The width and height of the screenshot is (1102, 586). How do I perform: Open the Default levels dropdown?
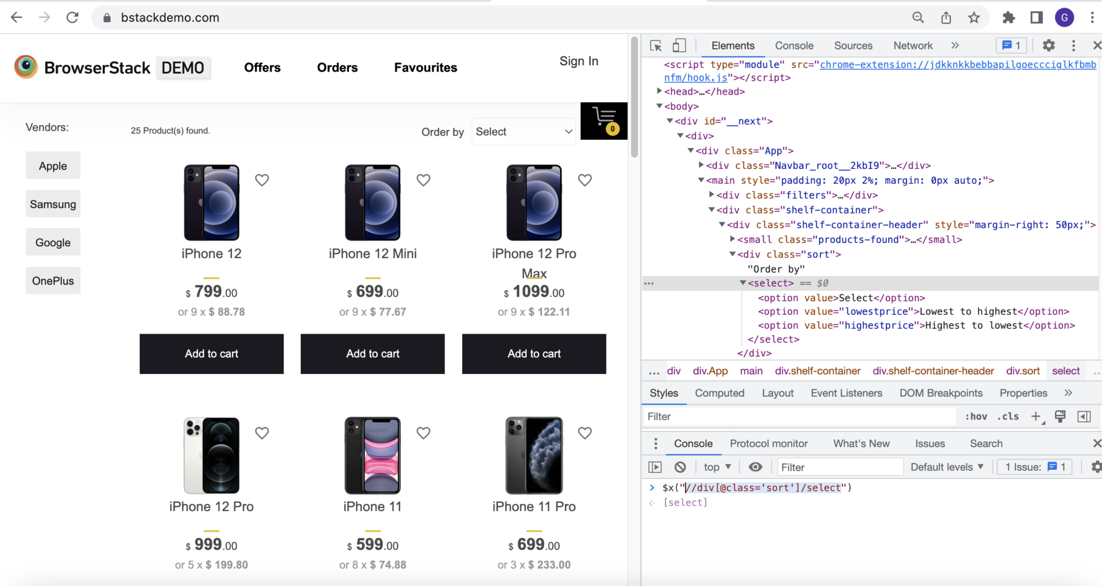tap(946, 467)
